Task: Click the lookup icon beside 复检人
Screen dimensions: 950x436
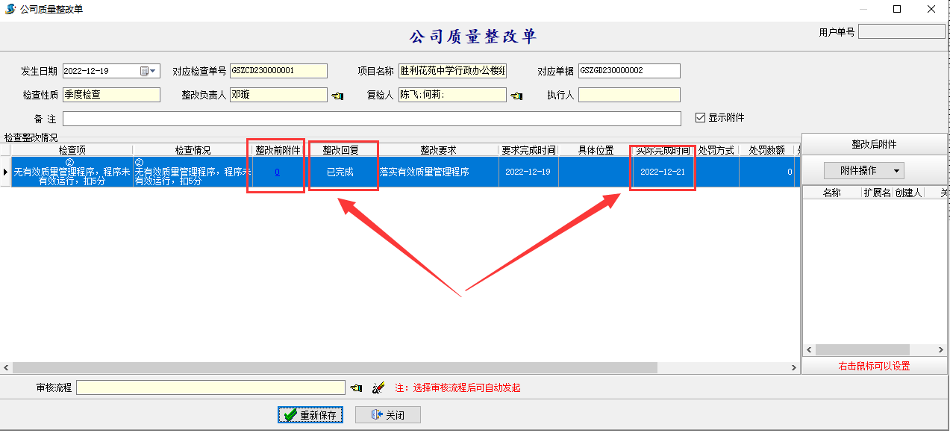Action: pyautogui.click(x=516, y=96)
